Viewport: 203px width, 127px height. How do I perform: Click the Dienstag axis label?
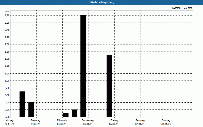[x=36, y=120]
